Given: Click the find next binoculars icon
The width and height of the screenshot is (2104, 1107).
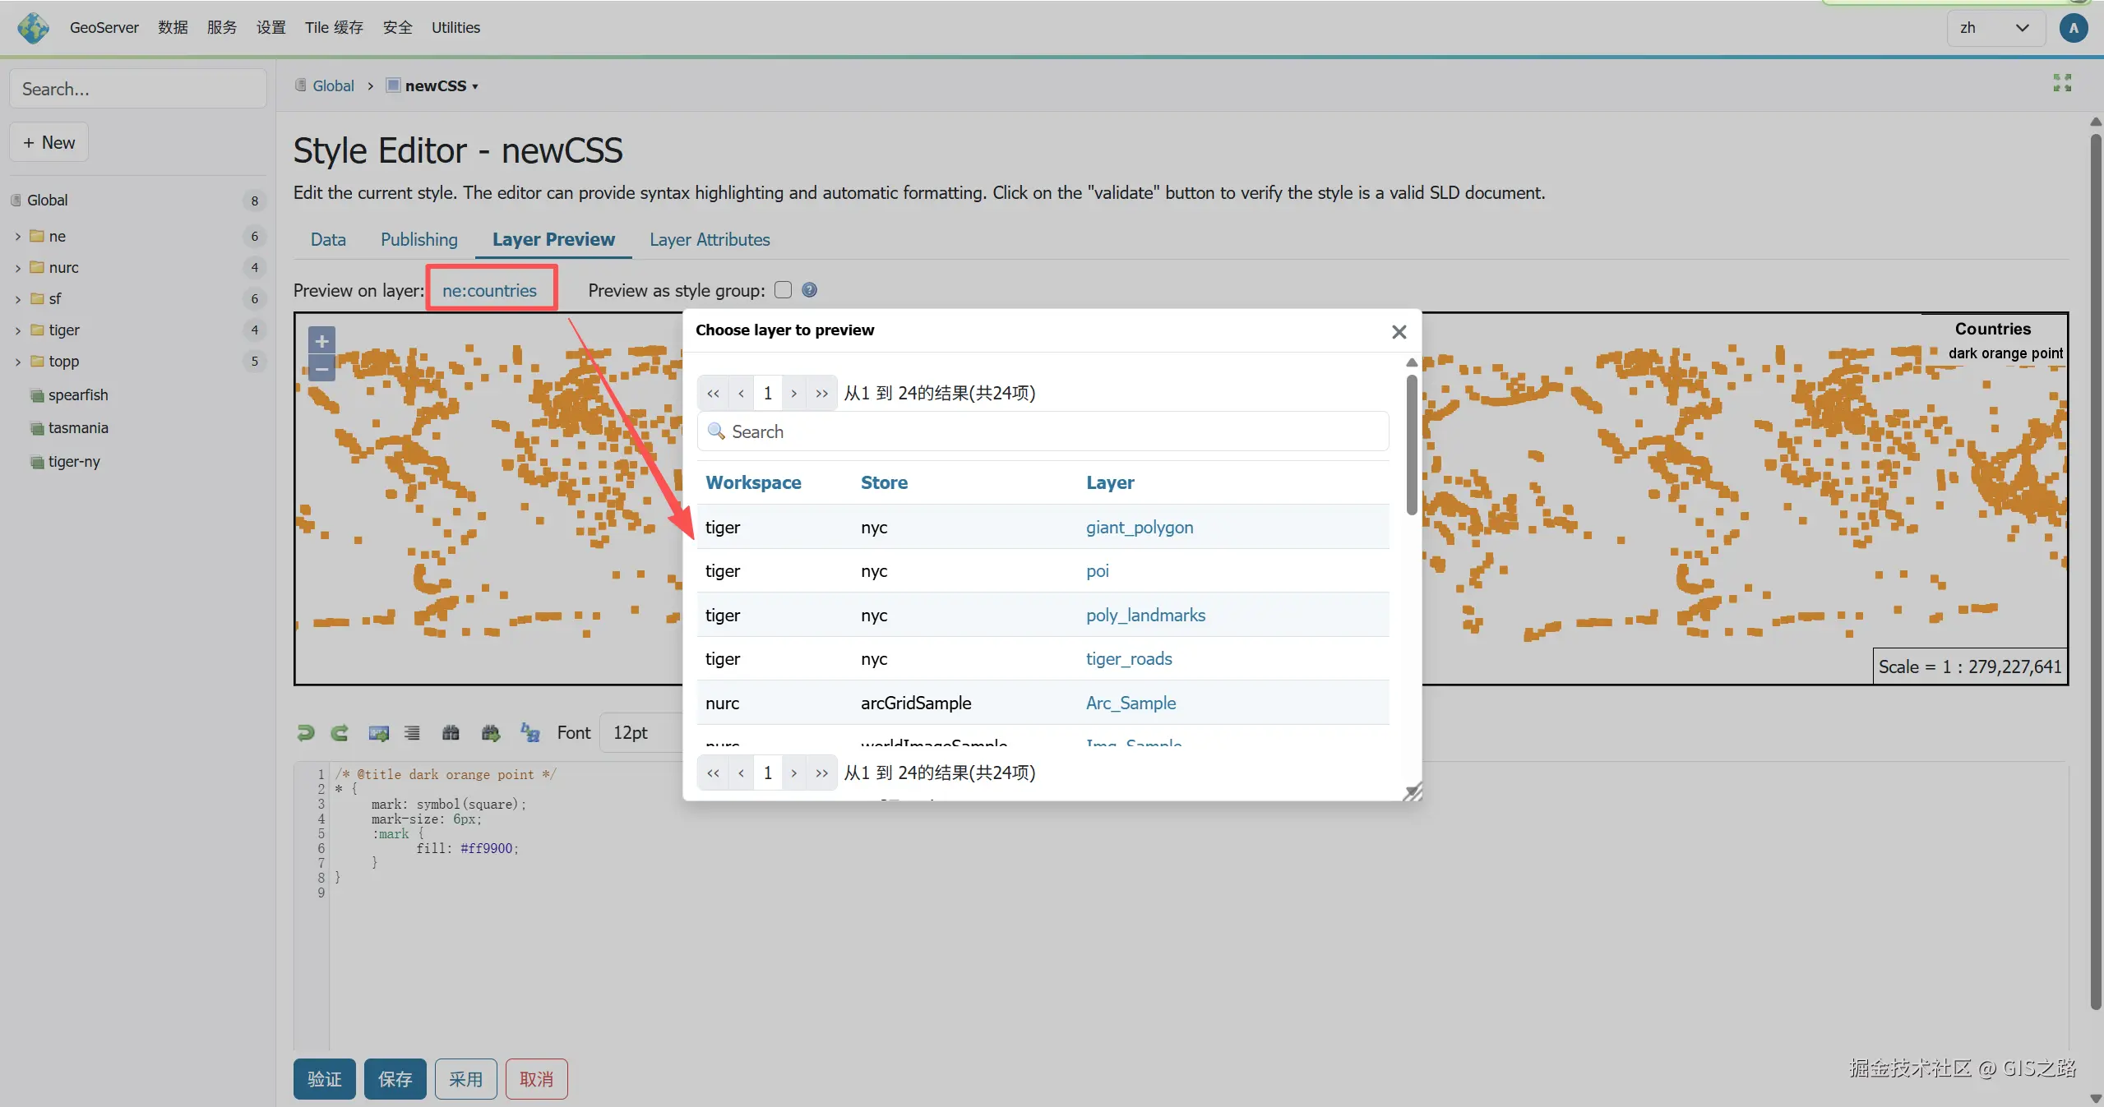Looking at the screenshot, I should tap(491, 732).
